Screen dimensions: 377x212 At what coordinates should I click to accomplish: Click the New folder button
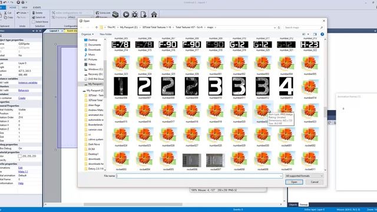point(105,34)
